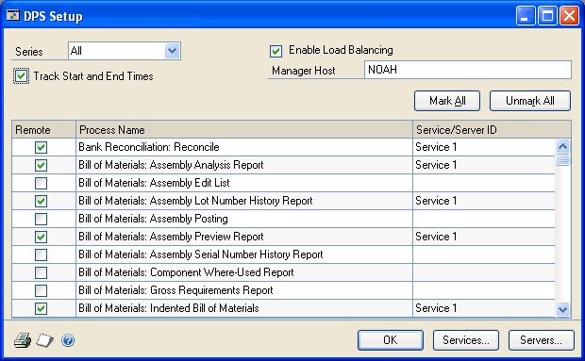Click Service 1 cell for Assembly Analysis Report
Viewport: 585px width, 361px height.
pos(484,165)
